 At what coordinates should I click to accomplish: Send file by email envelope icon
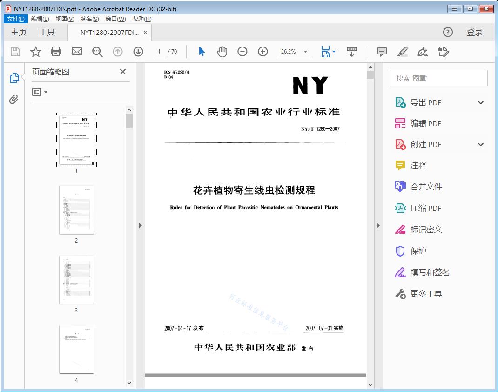tap(77, 52)
